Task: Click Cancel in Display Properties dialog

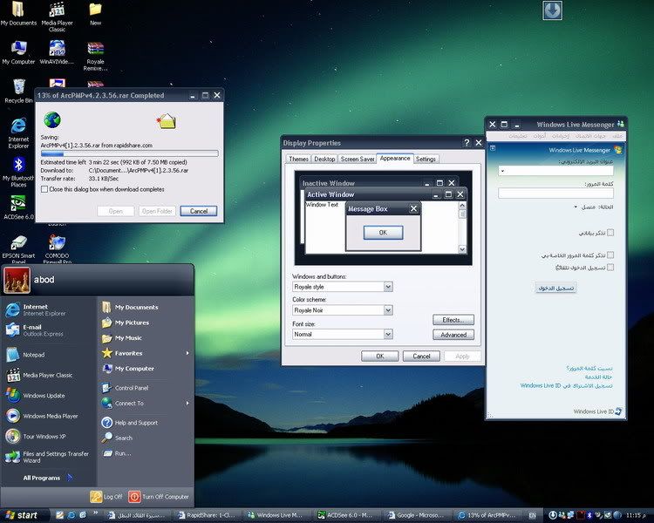Action: pyautogui.click(x=421, y=357)
